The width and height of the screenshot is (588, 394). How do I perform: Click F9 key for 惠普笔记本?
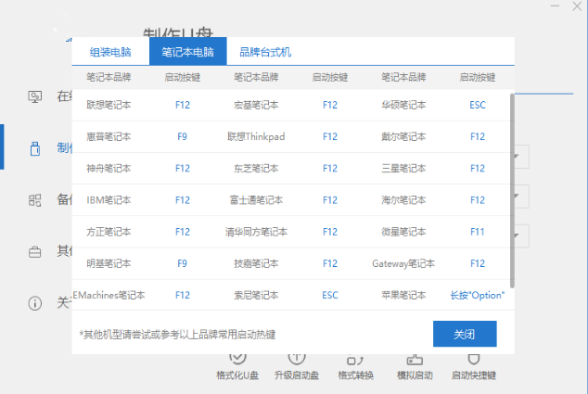pos(183,136)
